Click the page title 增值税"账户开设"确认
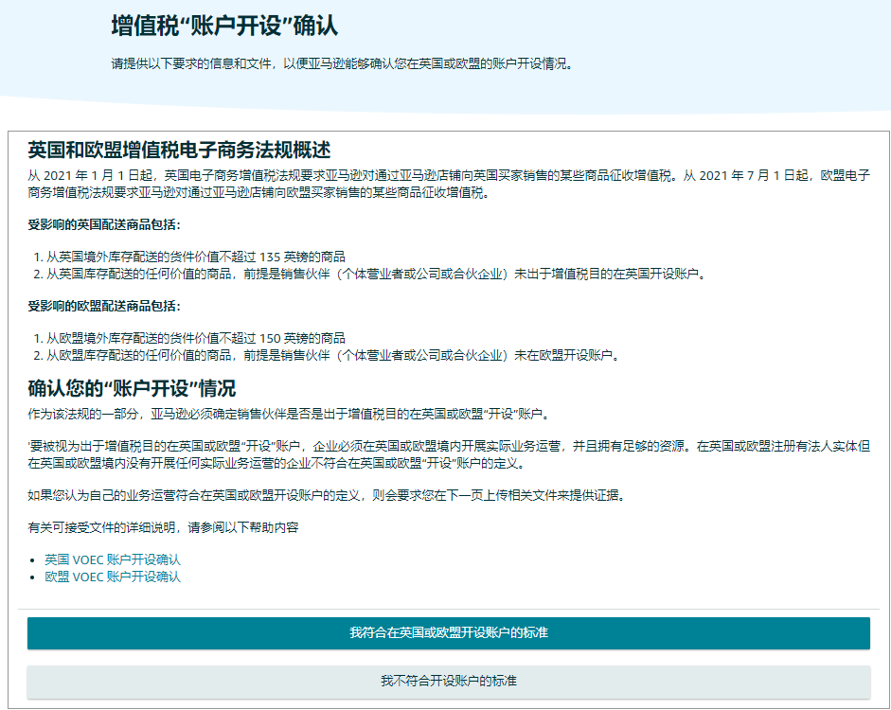This screenshot has height=710, width=891. pos(224,26)
